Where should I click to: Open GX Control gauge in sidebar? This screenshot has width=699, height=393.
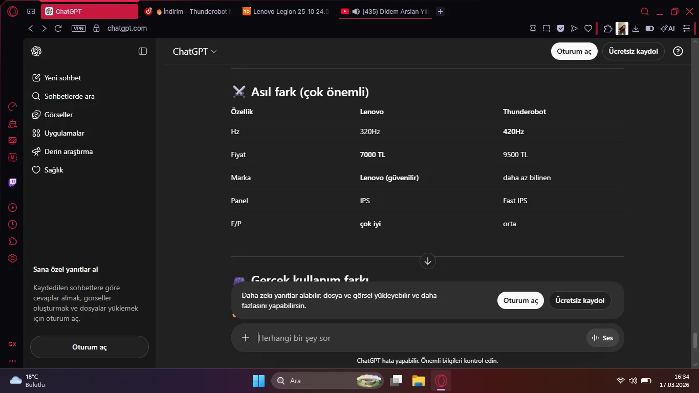coord(13,106)
